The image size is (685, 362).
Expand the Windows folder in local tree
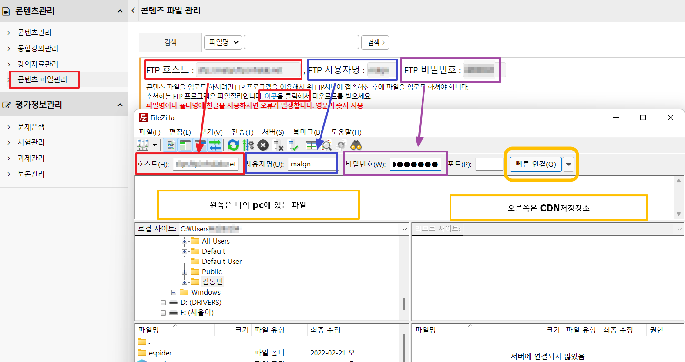[x=174, y=292]
